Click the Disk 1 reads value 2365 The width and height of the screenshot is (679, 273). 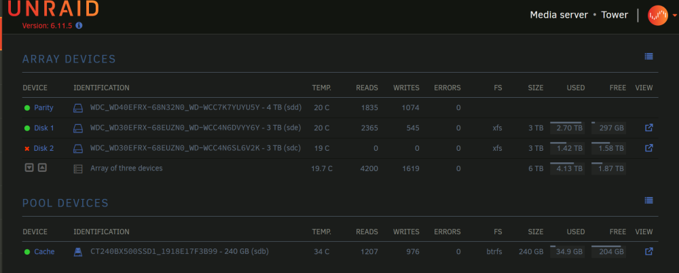coord(369,128)
